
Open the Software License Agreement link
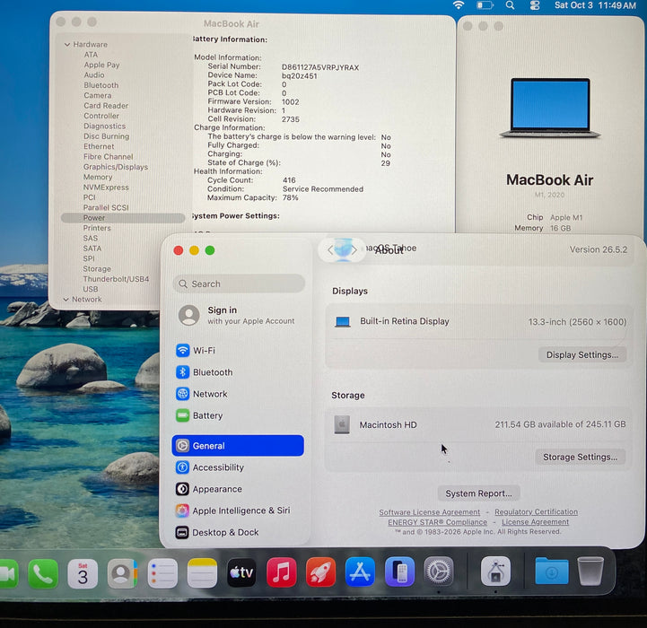(x=430, y=512)
